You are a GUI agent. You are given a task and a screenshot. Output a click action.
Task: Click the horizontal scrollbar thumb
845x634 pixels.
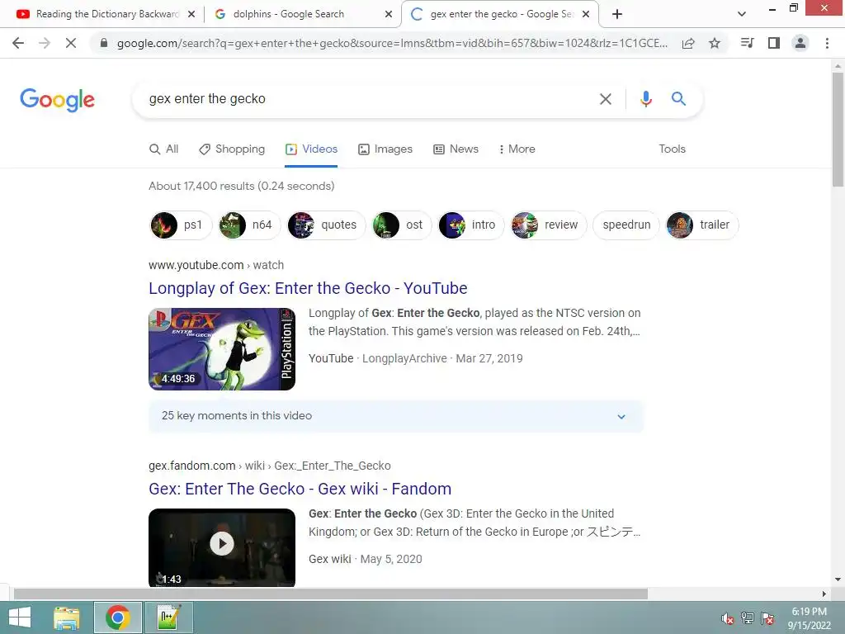coord(330,594)
